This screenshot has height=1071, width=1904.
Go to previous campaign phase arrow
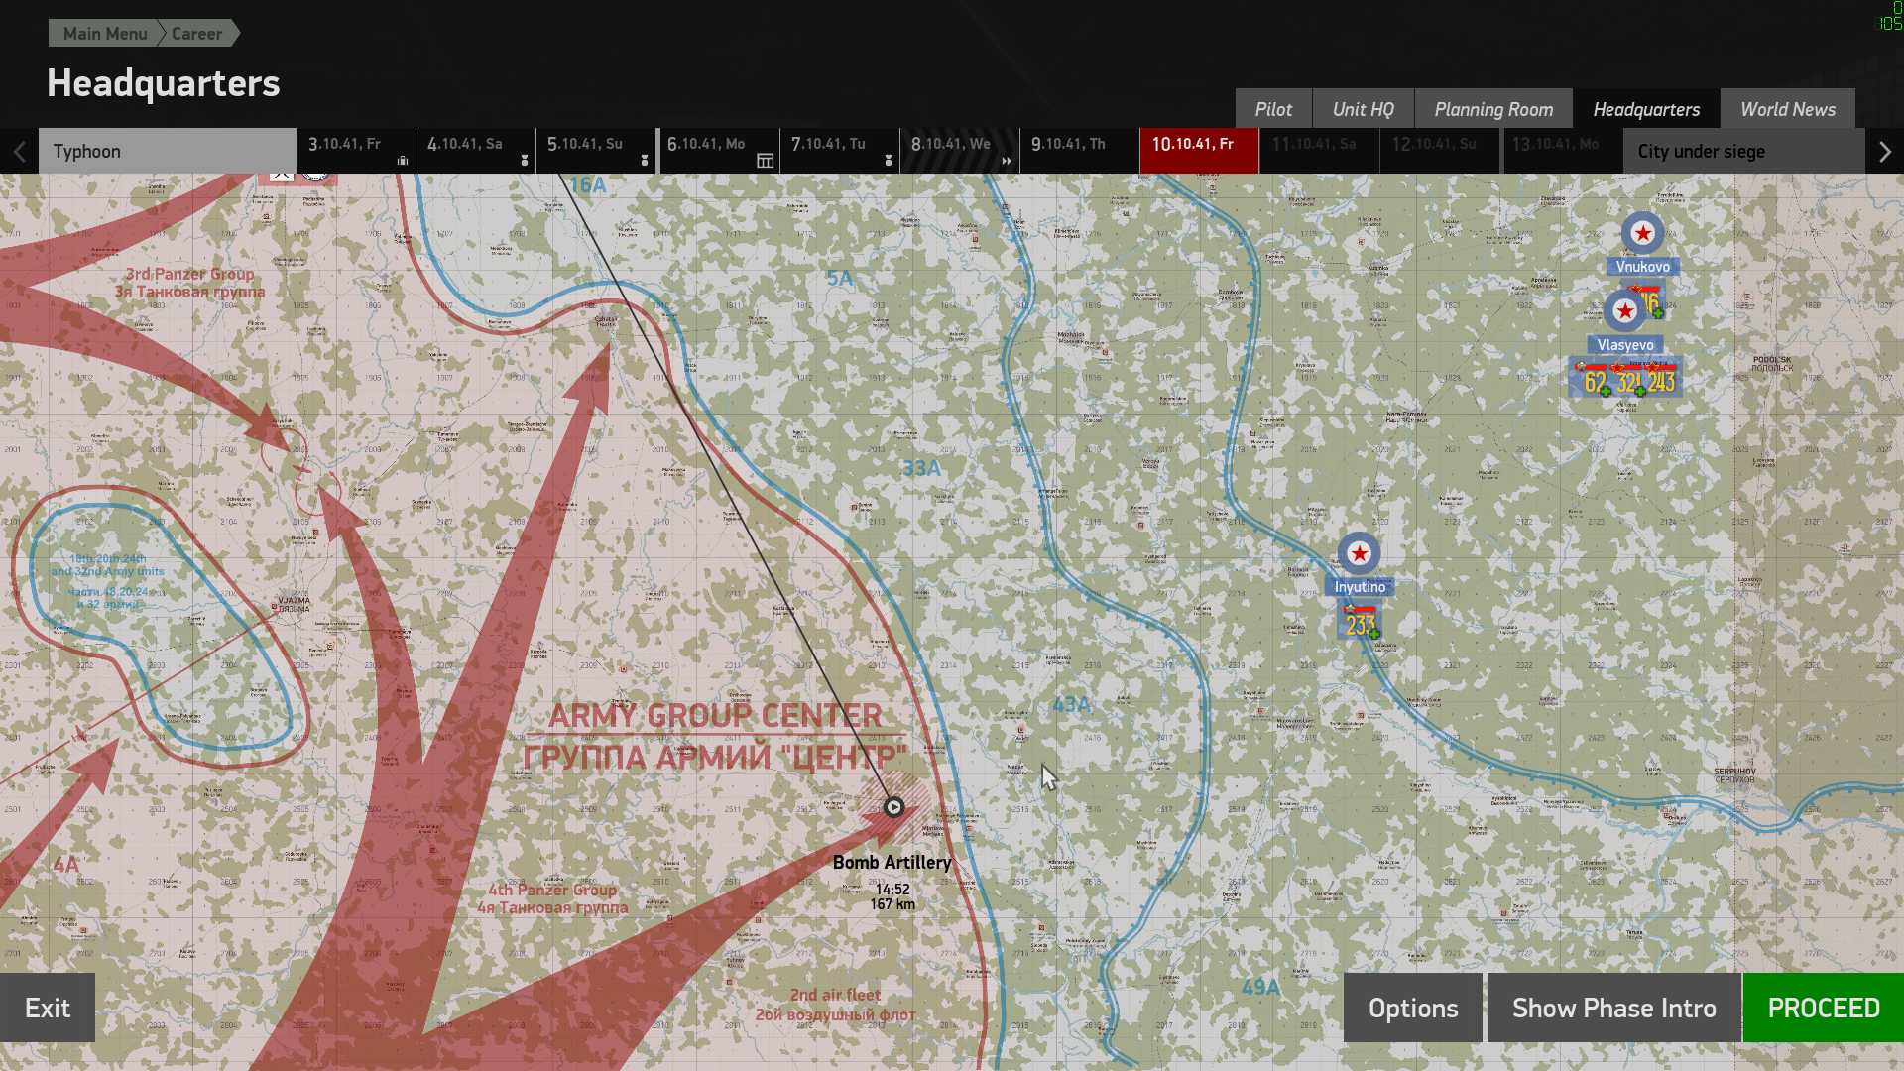(20, 152)
